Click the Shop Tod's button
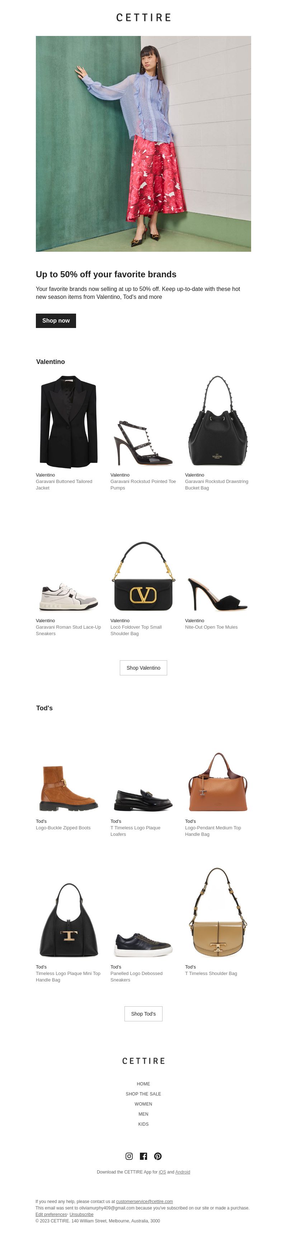The height and width of the screenshot is (1253, 287). (143, 1014)
